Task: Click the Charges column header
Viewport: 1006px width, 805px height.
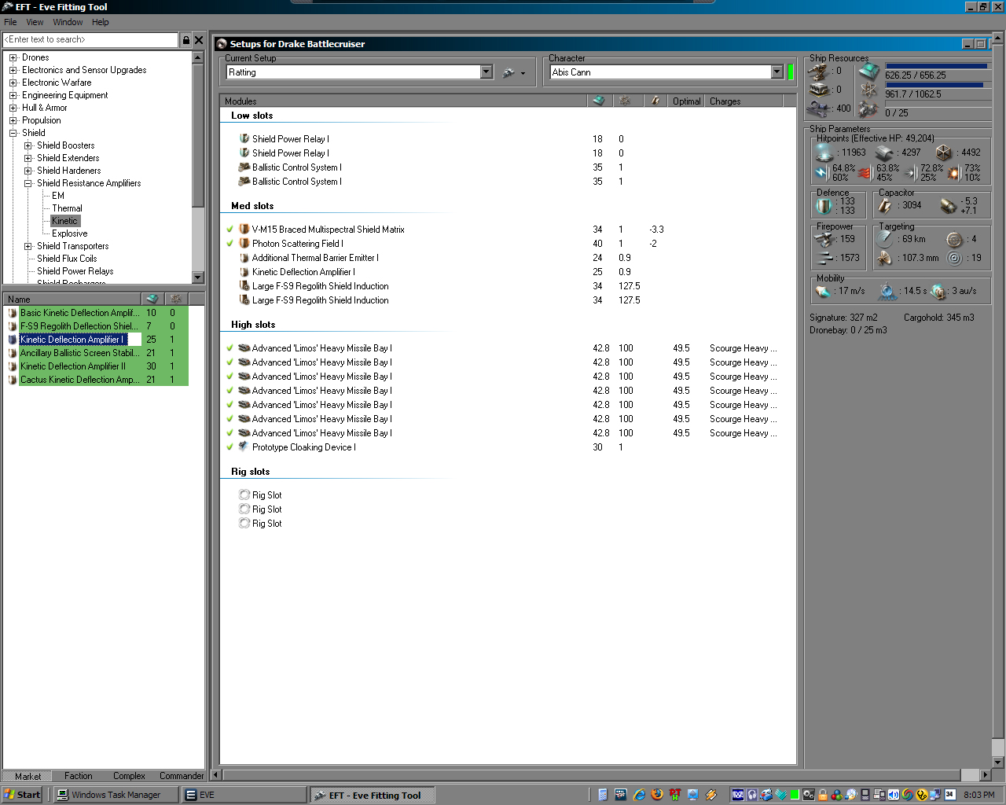Action: pos(744,101)
